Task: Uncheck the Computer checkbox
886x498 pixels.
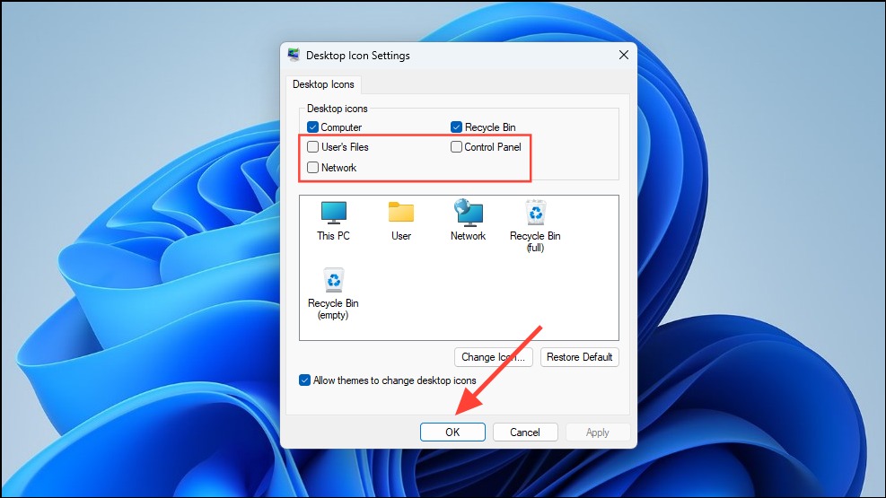Action: tap(312, 127)
